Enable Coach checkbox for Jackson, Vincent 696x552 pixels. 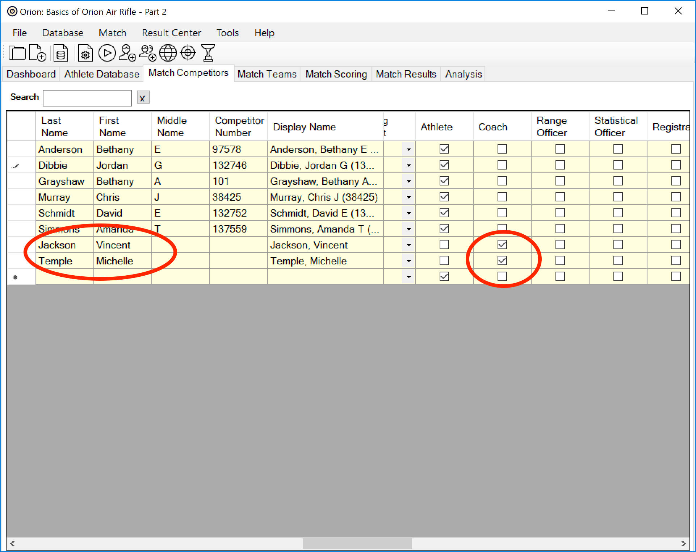(502, 244)
